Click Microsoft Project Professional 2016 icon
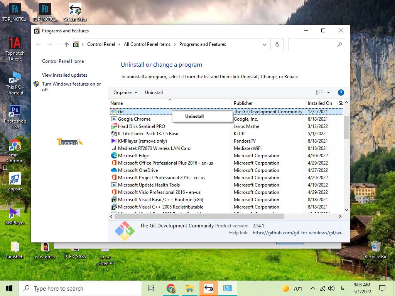395x296 pixels. click(114, 177)
